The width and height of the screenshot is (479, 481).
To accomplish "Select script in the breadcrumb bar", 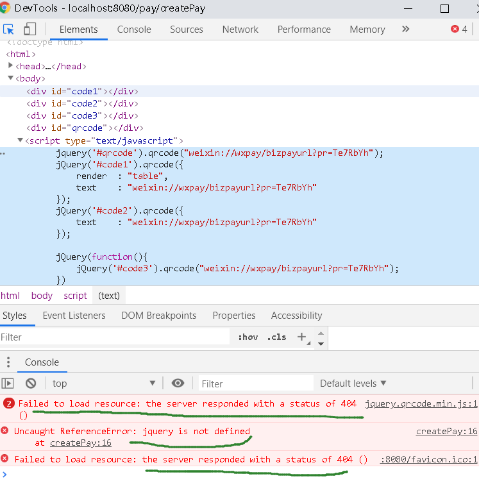I will click(75, 296).
